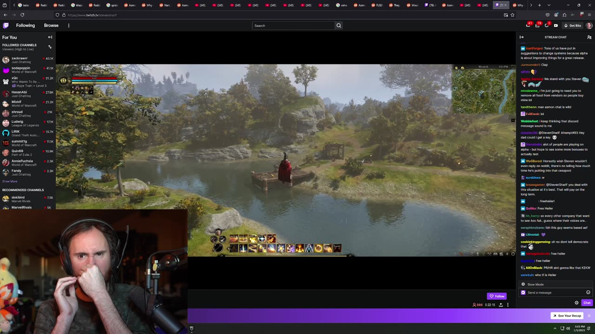This screenshot has width=595, height=334.
Task: Share the stream via share icon
Action: [501, 305]
